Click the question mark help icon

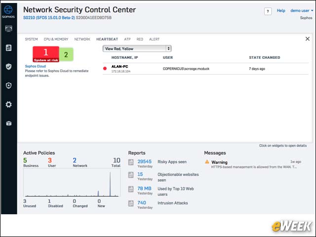[268, 11]
